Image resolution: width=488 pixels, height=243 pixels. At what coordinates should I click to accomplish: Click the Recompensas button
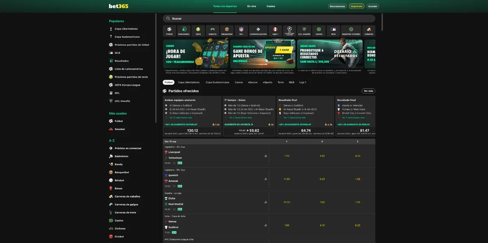[x=338, y=6]
